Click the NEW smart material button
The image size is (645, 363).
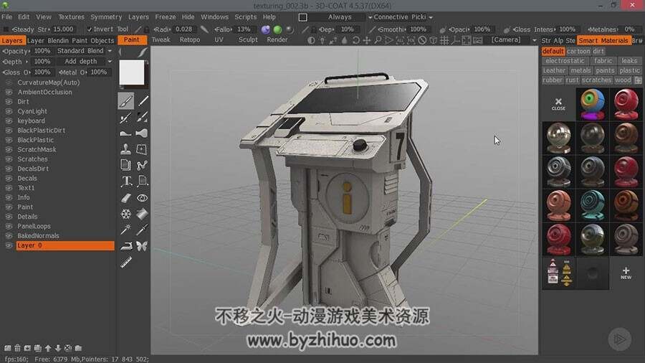click(626, 273)
